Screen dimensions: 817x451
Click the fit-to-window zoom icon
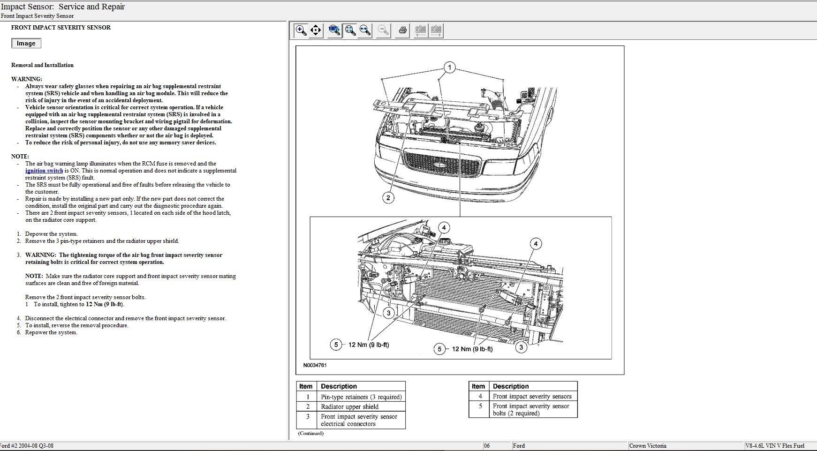click(x=350, y=30)
